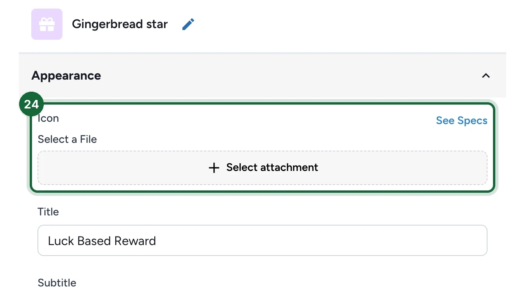
Task: Click the green step badge numbered 24
Action: (31, 104)
